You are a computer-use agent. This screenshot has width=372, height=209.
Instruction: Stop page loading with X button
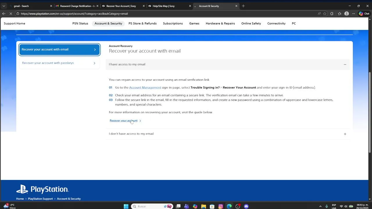(x=10, y=14)
